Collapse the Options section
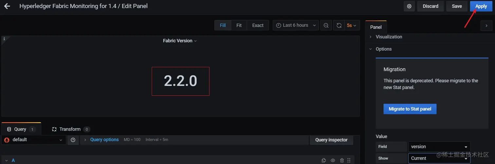 coord(383,49)
